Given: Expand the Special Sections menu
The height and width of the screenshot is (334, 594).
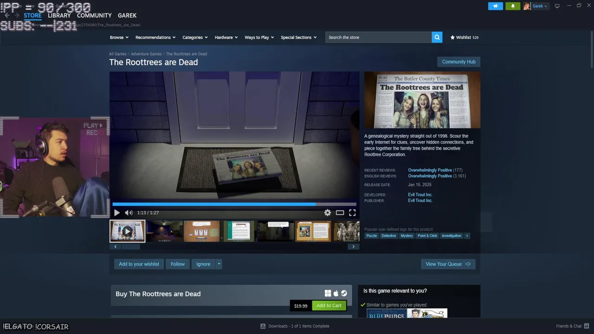Looking at the screenshot, I should (299, 37).
